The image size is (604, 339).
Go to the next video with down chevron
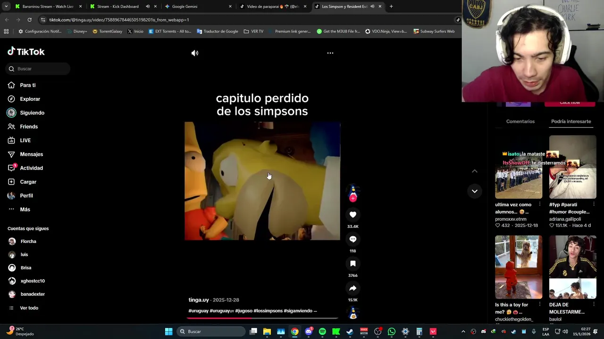(x=475, y=191)
